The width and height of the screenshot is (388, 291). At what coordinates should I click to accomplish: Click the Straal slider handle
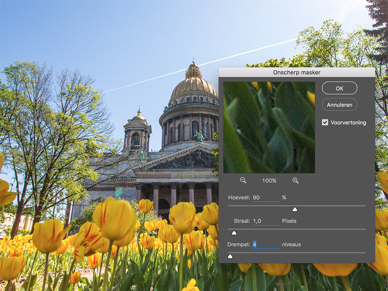[x=234, y=233]
